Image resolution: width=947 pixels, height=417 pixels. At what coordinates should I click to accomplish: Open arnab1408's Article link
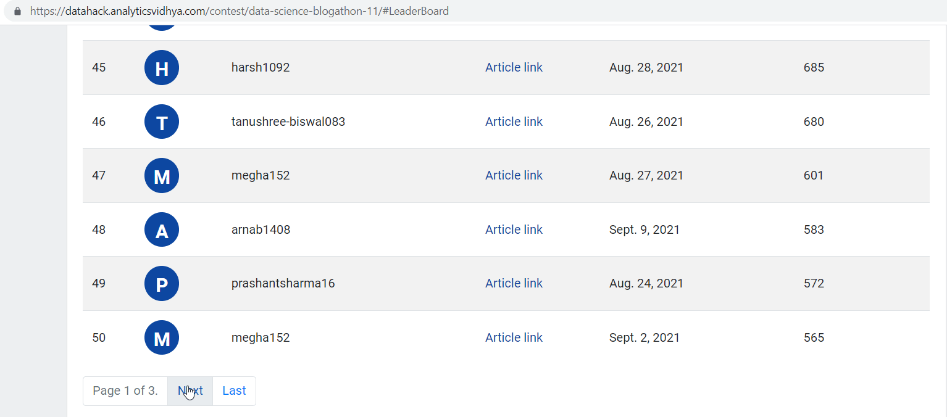pyautogui.click(x=514, y=229)
